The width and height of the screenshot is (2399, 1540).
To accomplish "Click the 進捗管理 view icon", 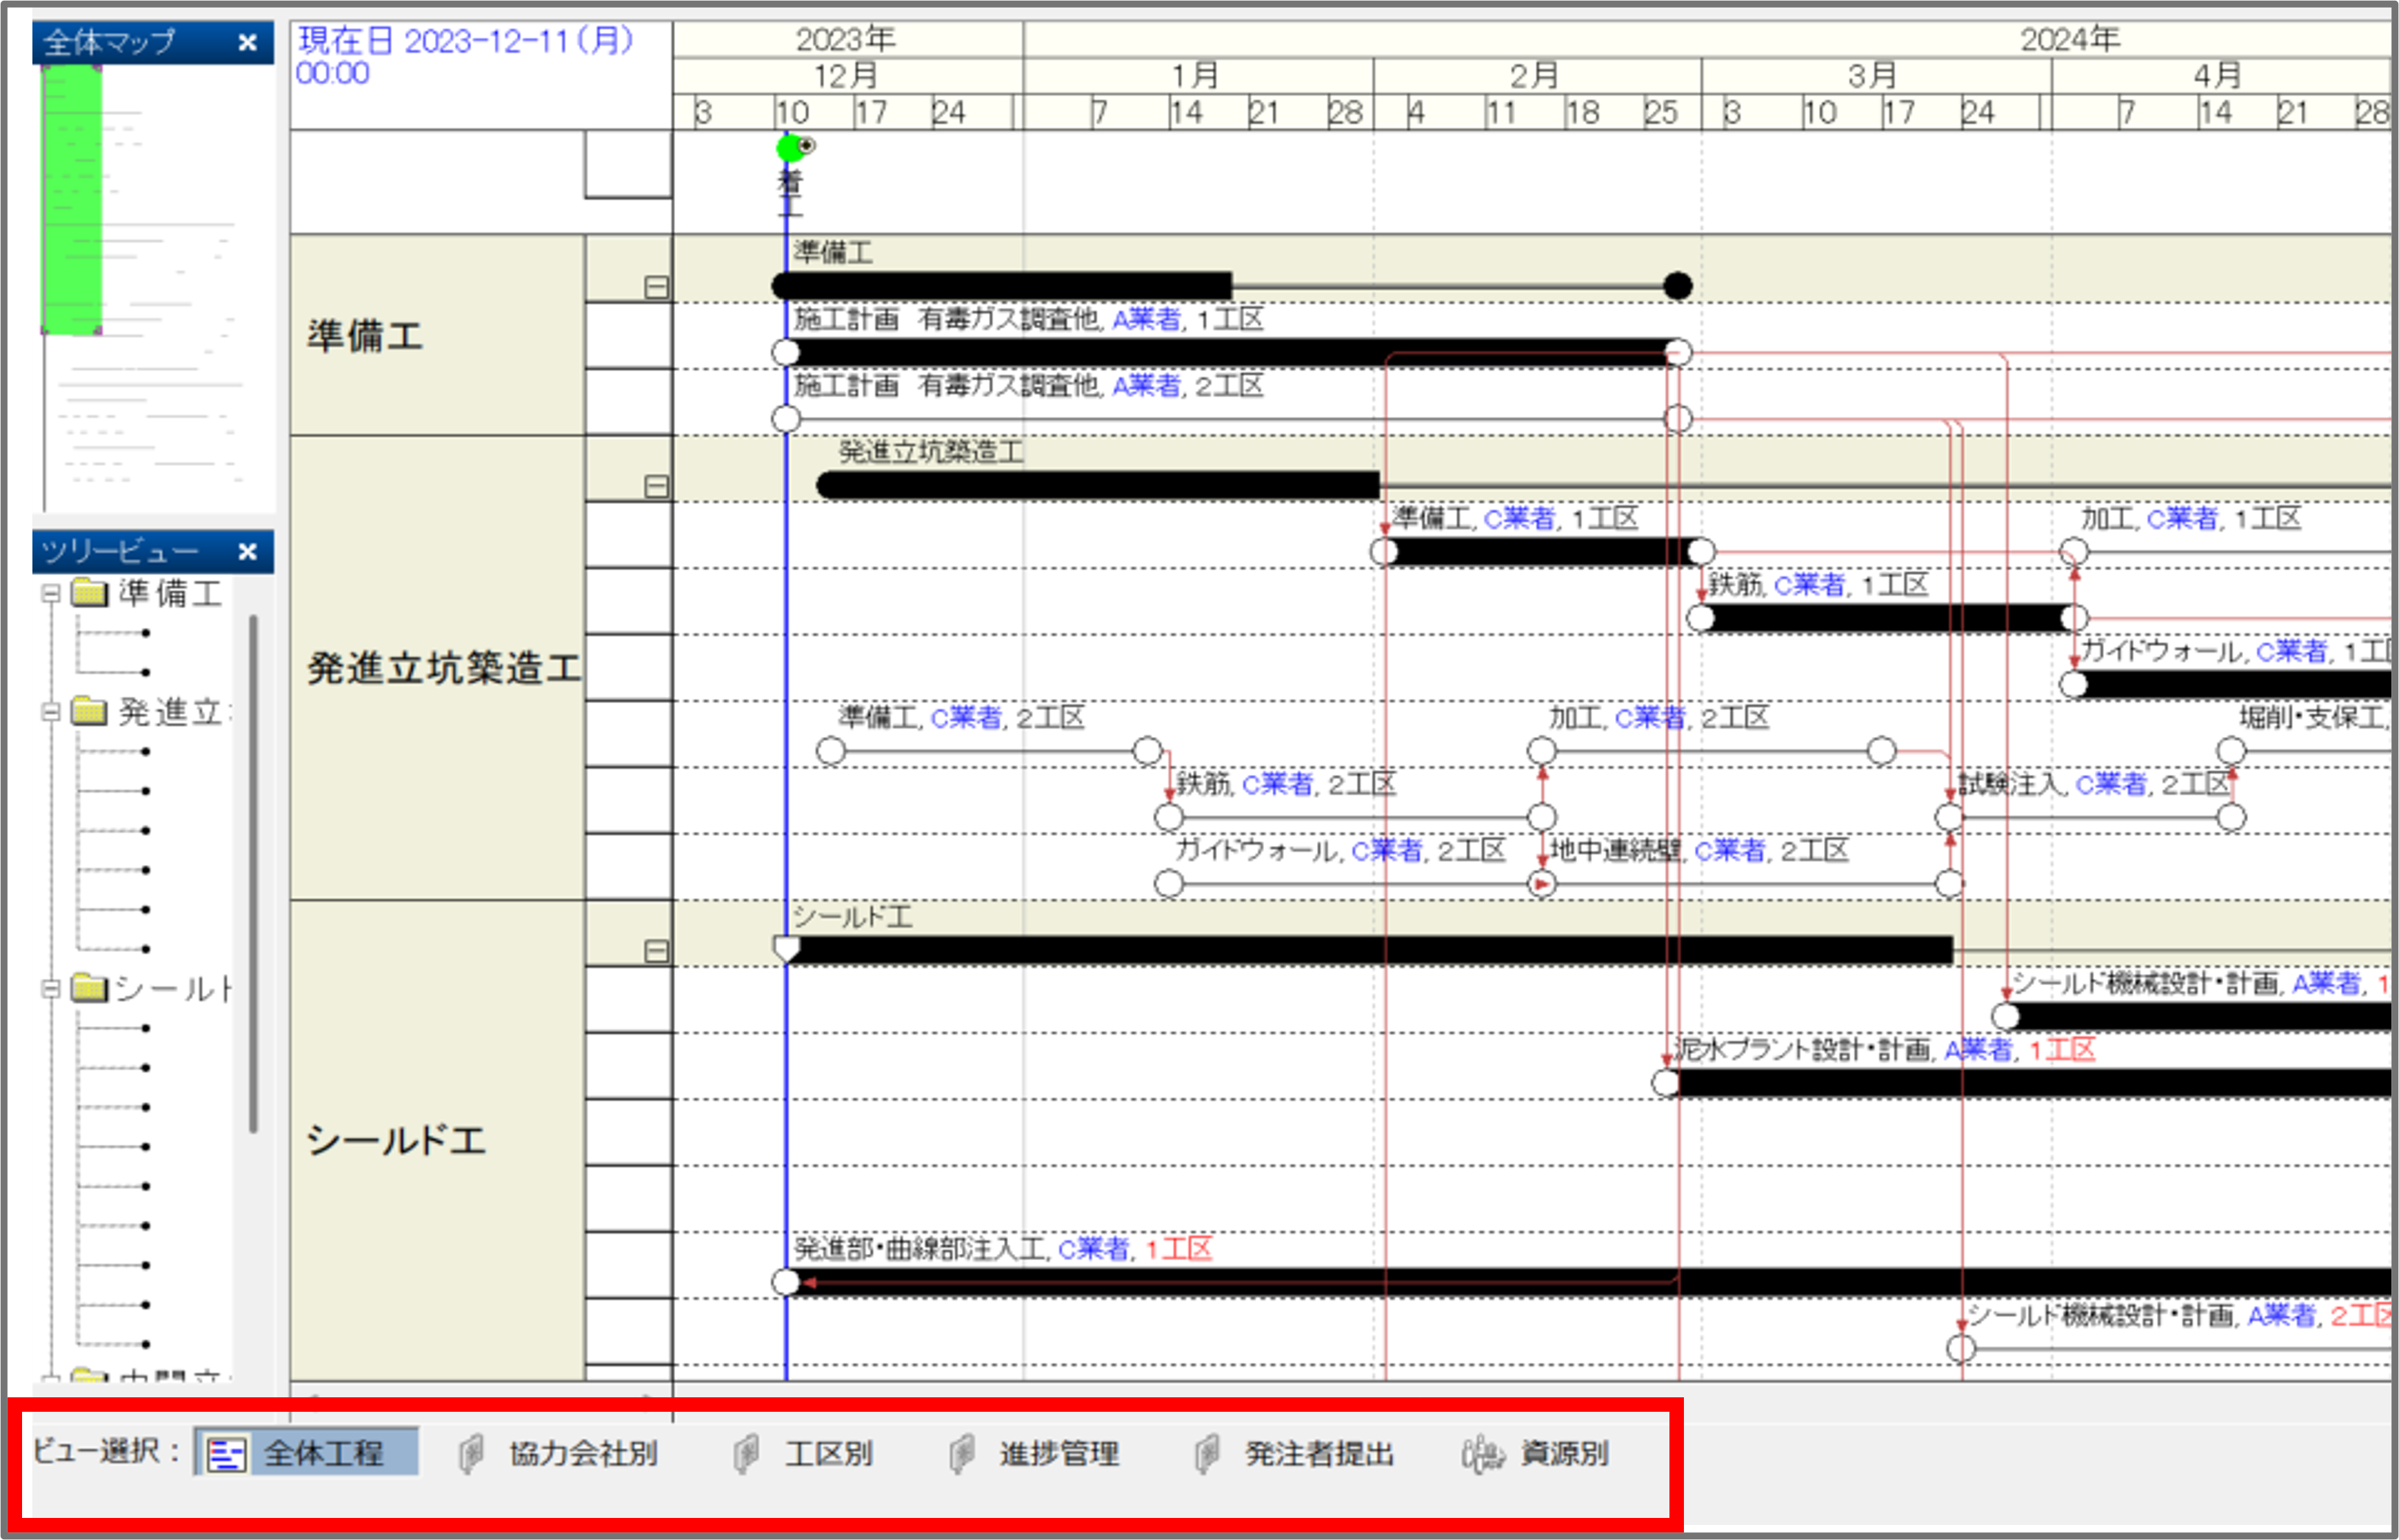I will pyautogui.click(x=962, y=1454).
